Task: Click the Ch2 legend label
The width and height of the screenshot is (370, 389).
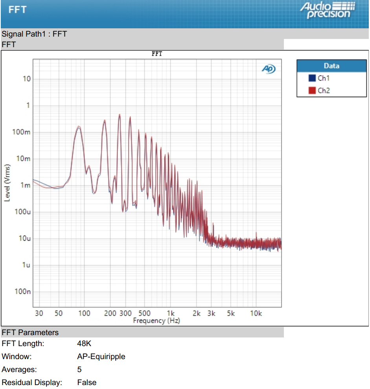Action: tap(324, 90)
